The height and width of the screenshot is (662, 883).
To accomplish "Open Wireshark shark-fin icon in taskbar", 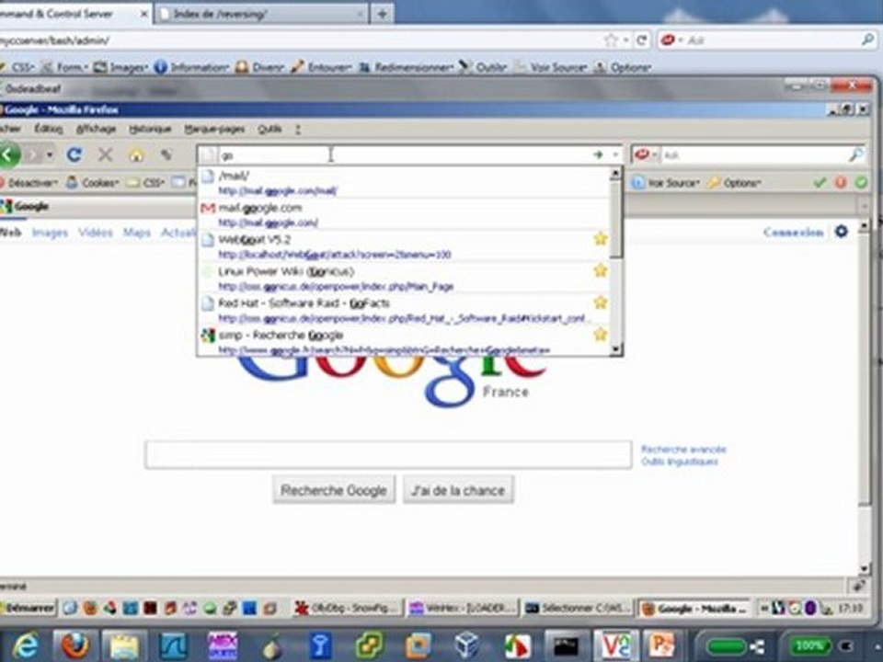I will tap(173, 645).
